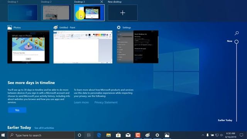Screen dimensions: 247x139
Task: Close Desktop 3 with its X
Action: 102,2
